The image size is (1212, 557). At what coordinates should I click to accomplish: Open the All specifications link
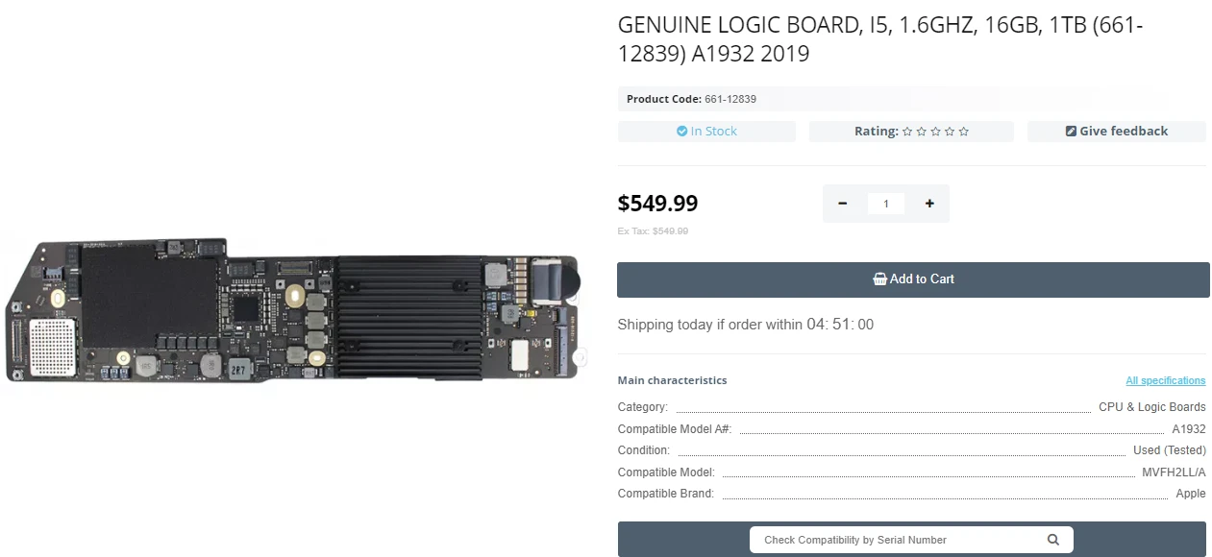[1165, 381]
